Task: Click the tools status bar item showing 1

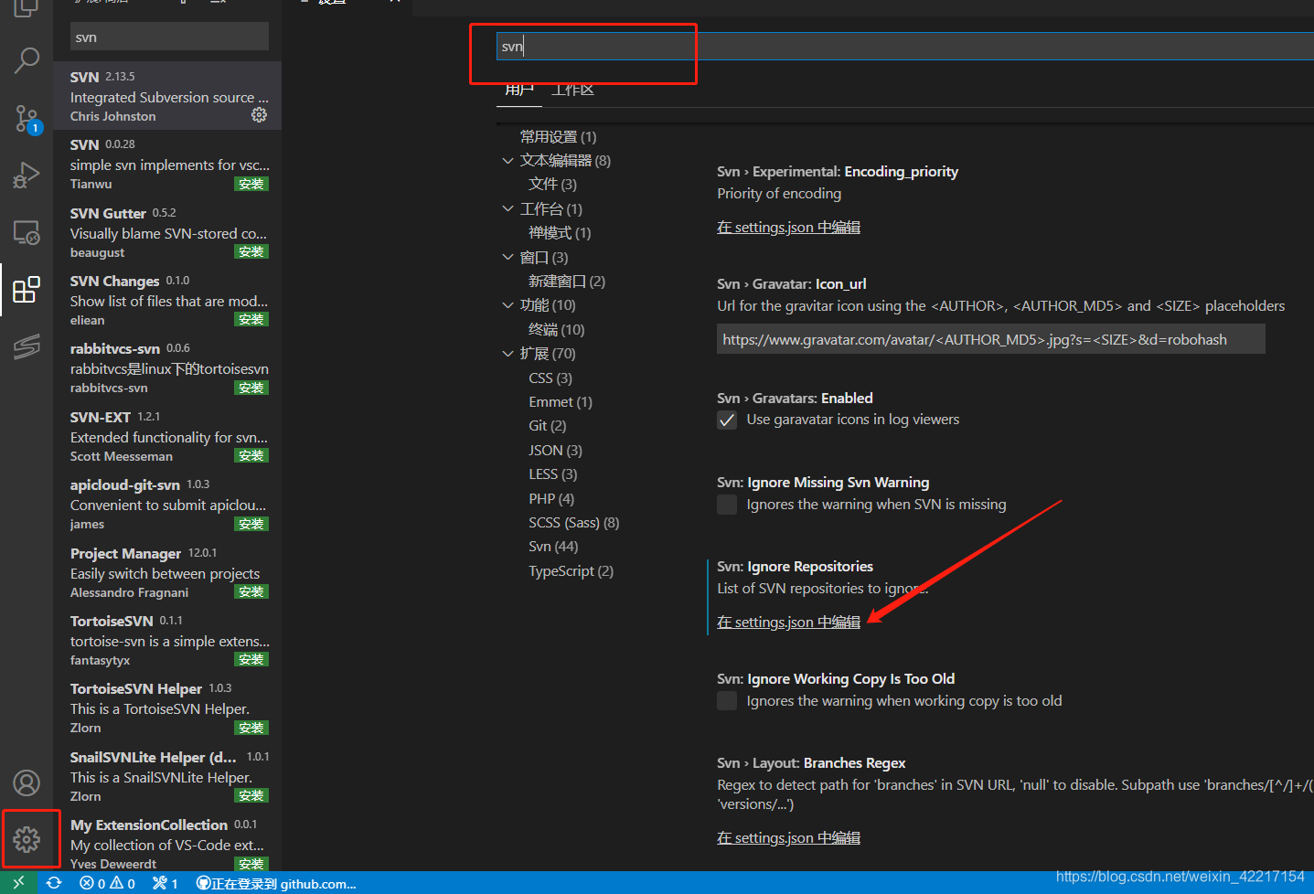Action: [166, 883]
